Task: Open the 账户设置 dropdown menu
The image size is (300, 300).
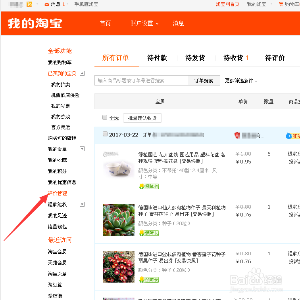Action: click(x=144, y=23)
